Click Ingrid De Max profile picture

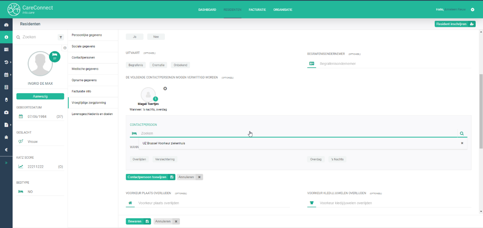40,63
